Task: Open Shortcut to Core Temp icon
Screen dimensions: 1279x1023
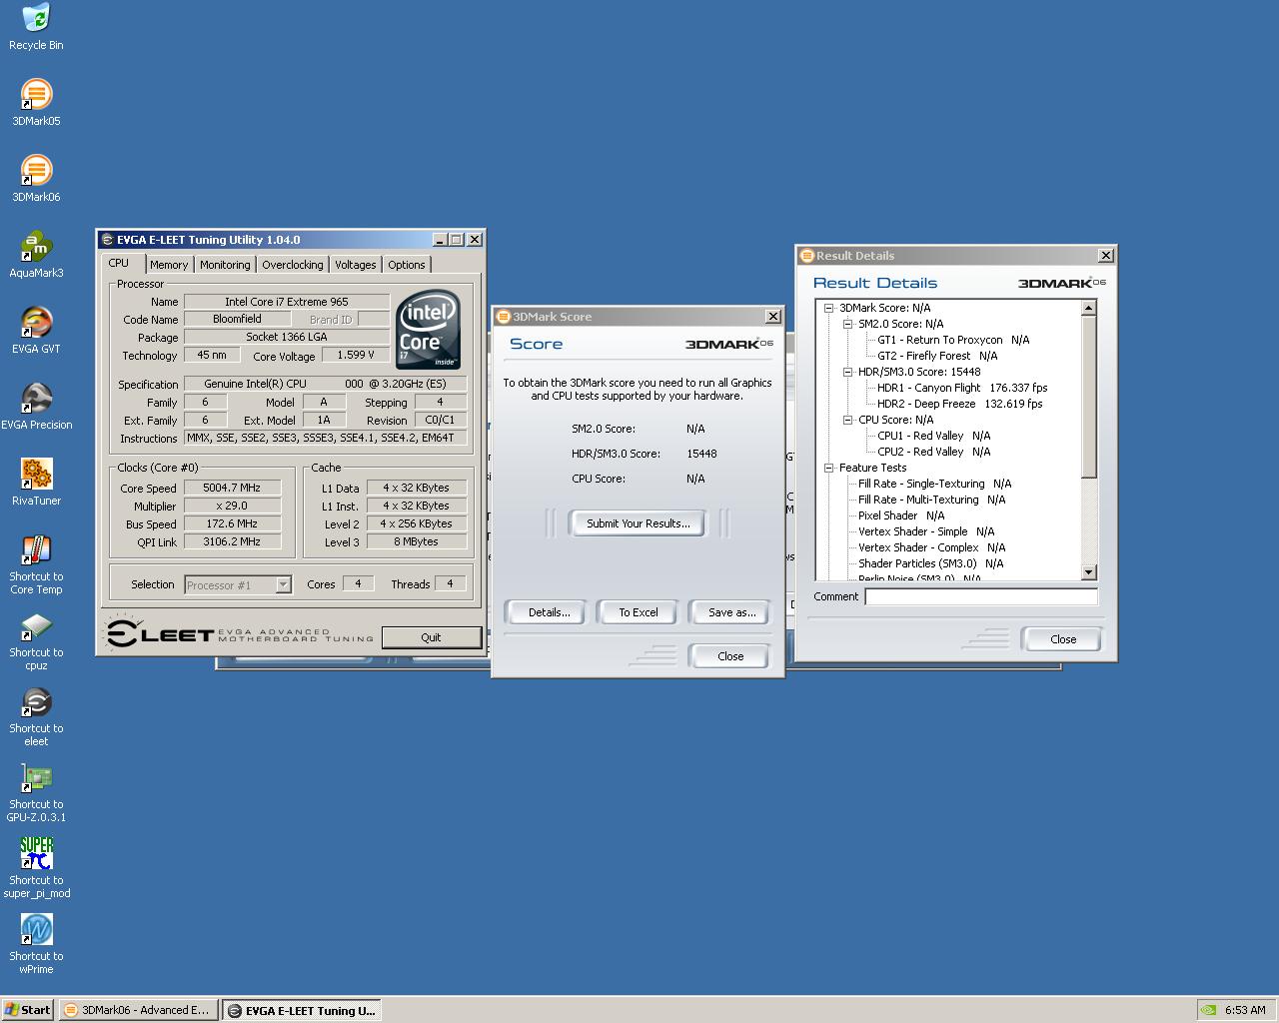Action: pyautogui.click(x=36, y=565)
